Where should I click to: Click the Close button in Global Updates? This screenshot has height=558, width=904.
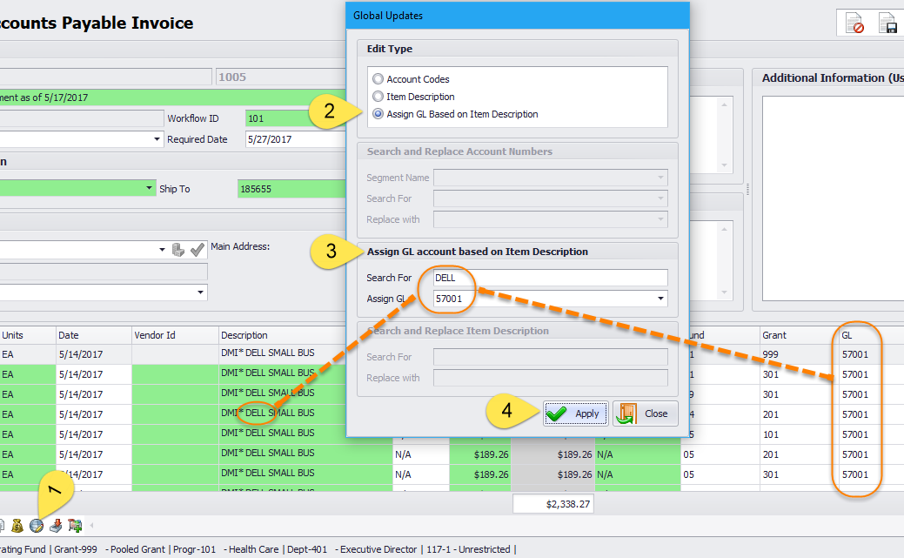click(646, 413)
